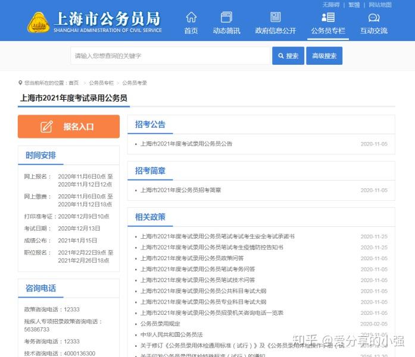Viewport: 415px width, 357px height.
Task: Select the 公务员专栏 person-list icon
Action: coord(328,17)
